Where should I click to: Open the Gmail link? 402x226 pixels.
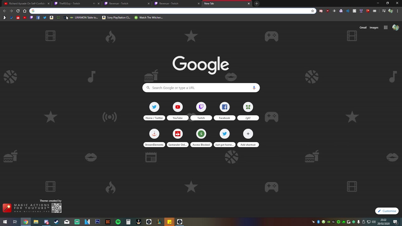[363, 28]
